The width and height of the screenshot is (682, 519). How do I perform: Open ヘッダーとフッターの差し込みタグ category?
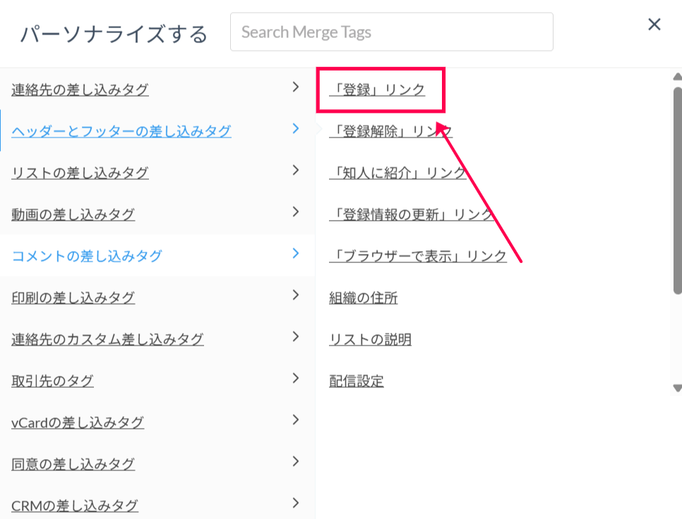[x=121, y=131]
